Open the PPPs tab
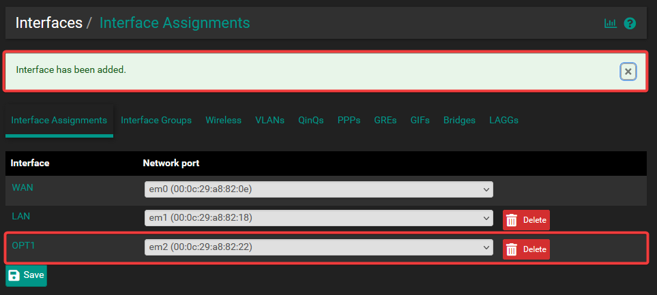 point(349,120)
